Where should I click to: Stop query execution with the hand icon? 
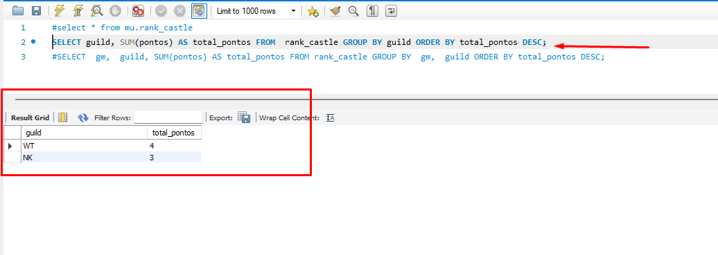tap(115, 10)
